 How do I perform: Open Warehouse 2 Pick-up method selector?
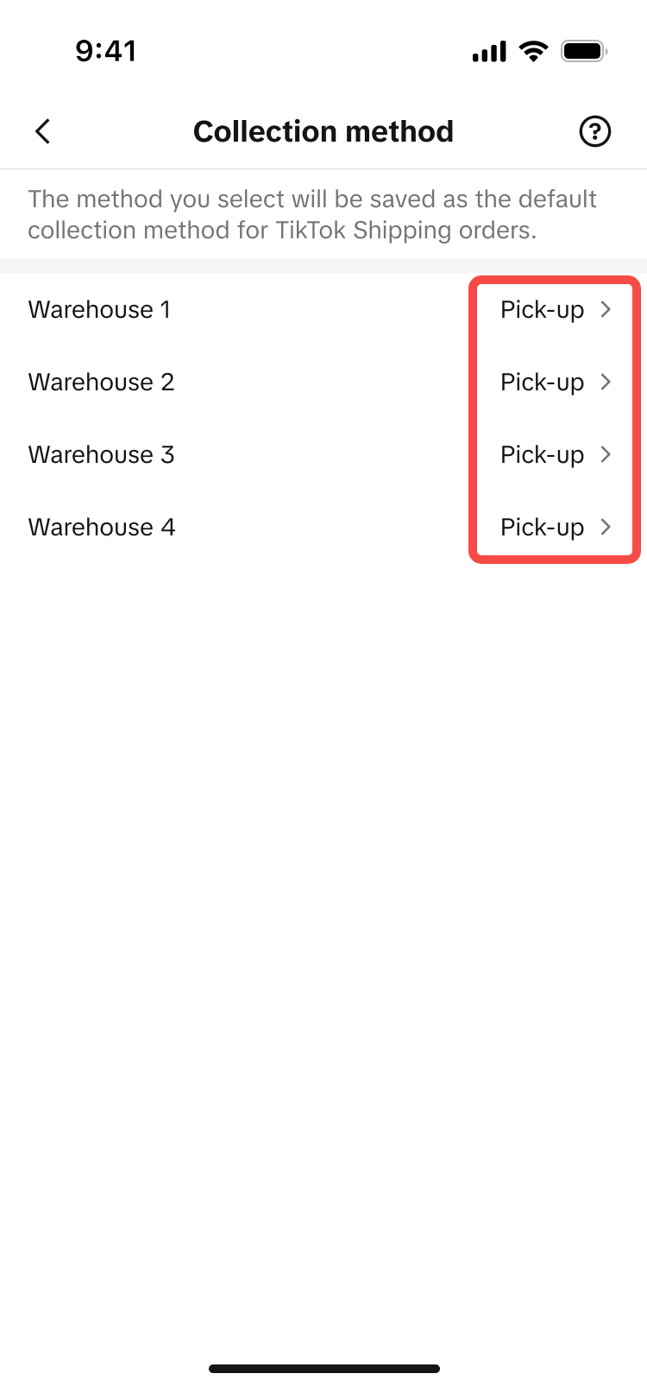click(x=542, y=383)
